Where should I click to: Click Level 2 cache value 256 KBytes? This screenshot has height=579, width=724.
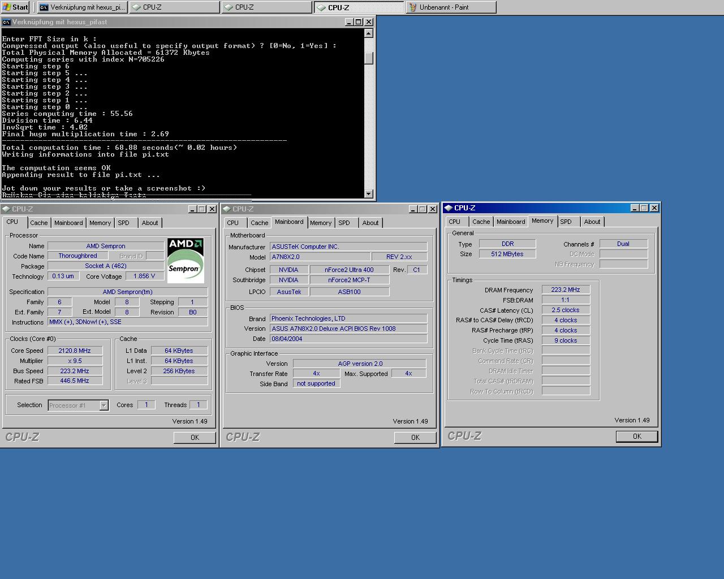(179, 371)
